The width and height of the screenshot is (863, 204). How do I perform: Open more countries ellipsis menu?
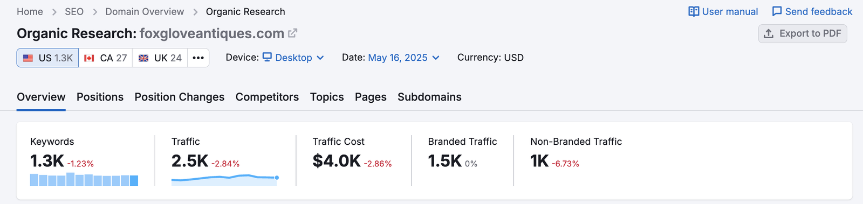(x=198, y=58)
